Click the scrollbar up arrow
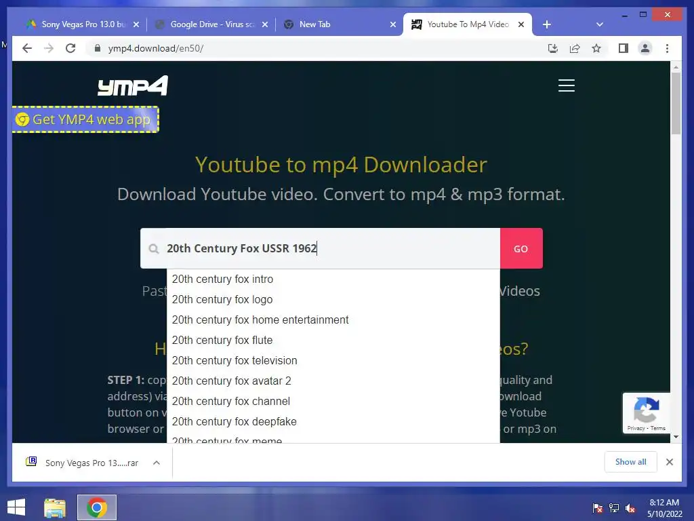Viewport: 694px width, 521px height. point(676,67)
